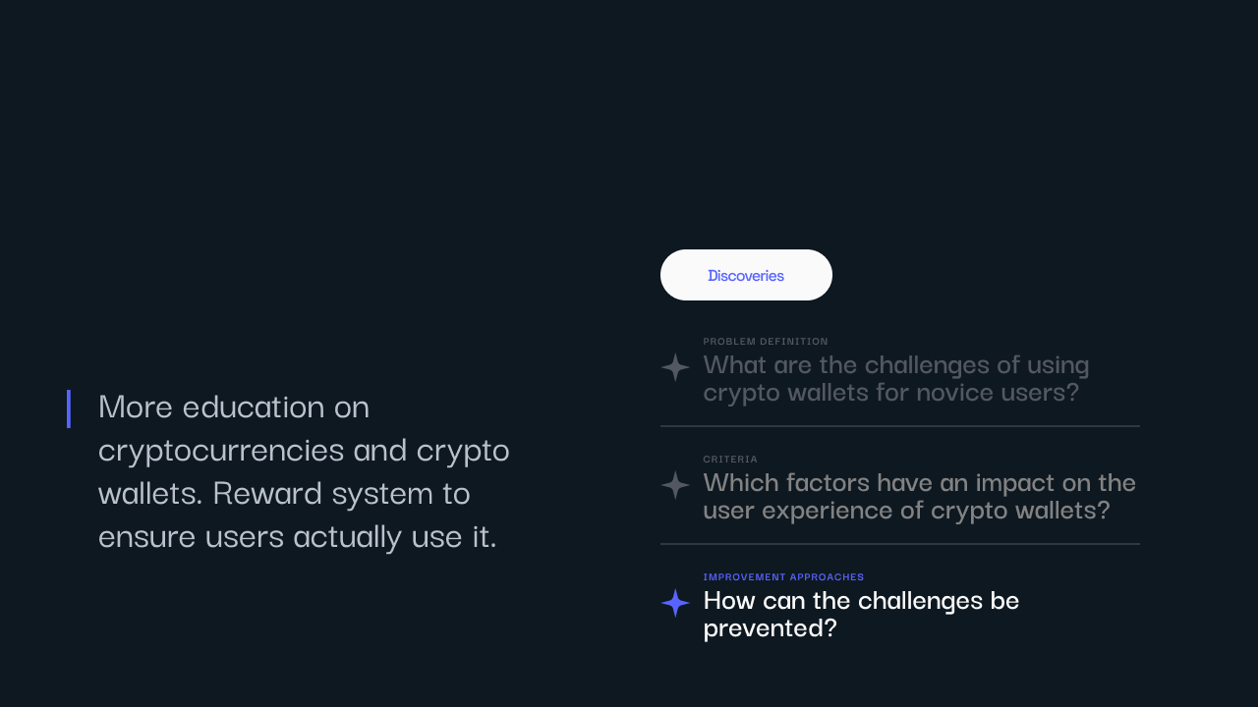Image resolution: width=1258 pixels, height=707 pixels.
Task: Click the "cryptocurrencies and crypto" quote line
Action: [304, 449]
